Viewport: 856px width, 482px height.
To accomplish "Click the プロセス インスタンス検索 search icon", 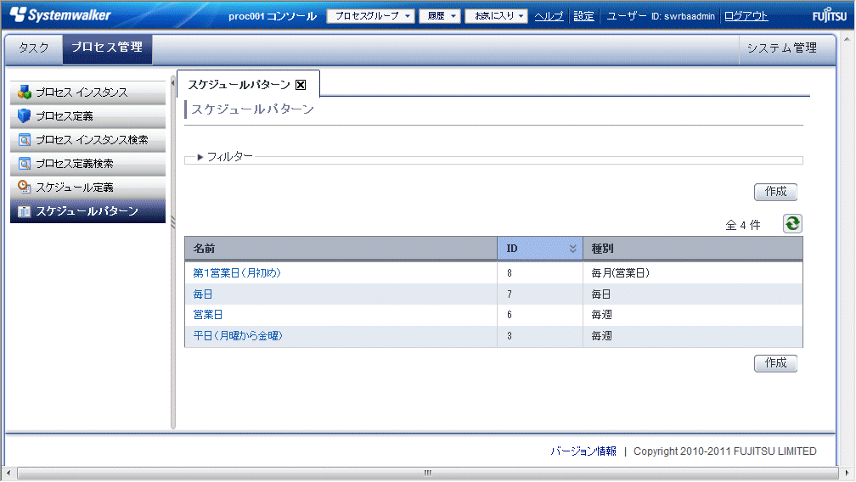I will tap(24, 140).
